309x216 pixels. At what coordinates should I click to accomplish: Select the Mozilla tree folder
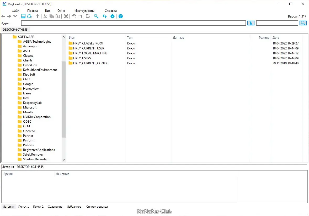28,112
